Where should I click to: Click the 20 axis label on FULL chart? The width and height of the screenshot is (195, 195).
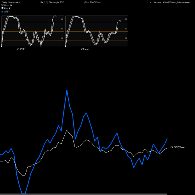[126, 38]
